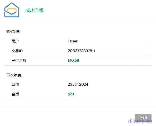Screen dimensions: 156x126
Task: Click the 购买明细: section label
Action: [x=13, y=32]
